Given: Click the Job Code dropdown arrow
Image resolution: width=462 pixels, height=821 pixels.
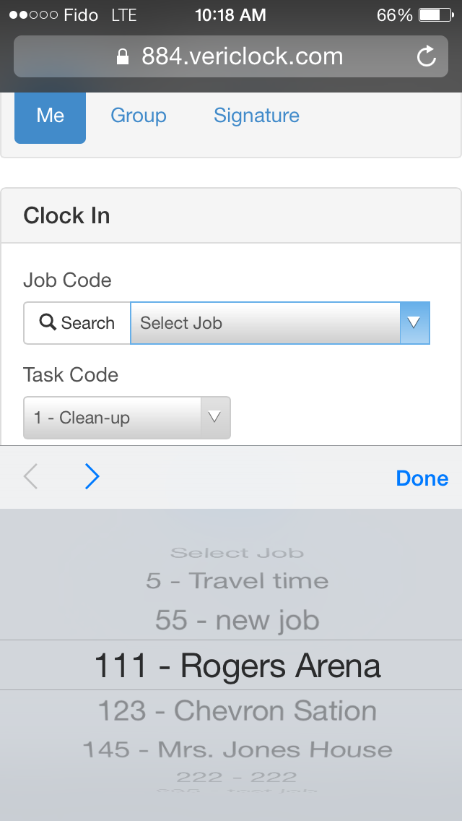Looking at the screenshot, I should 414,322.
